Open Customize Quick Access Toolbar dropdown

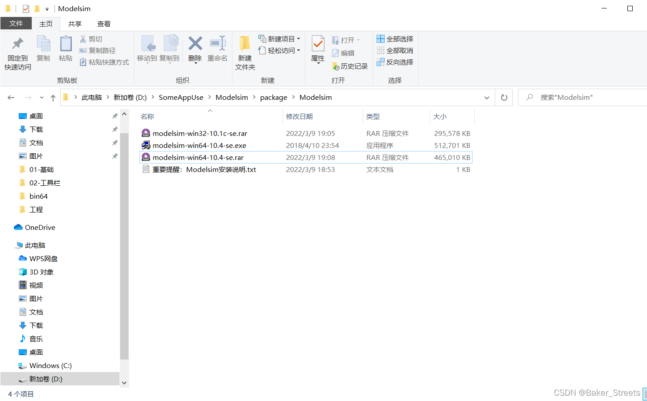point(47,9)
